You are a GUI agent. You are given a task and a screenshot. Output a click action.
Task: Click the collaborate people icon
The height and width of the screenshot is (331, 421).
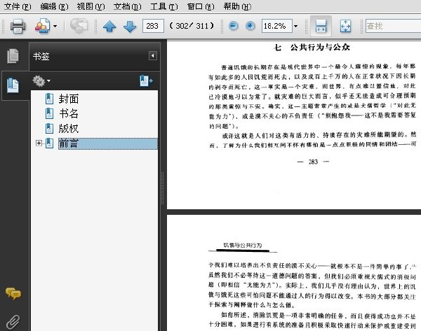click(x=42, y=26)
